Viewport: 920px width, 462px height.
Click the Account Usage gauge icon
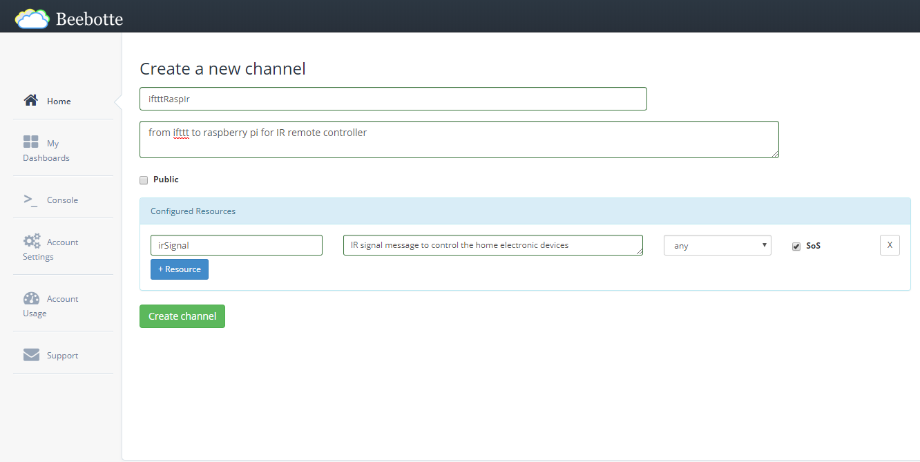coord(32,298)
